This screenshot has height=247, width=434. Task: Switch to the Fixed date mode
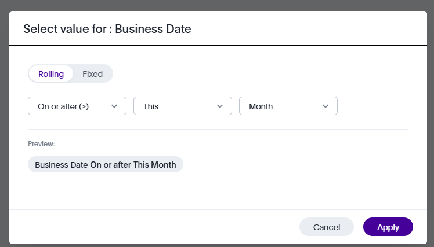click(x=92, y=74)
